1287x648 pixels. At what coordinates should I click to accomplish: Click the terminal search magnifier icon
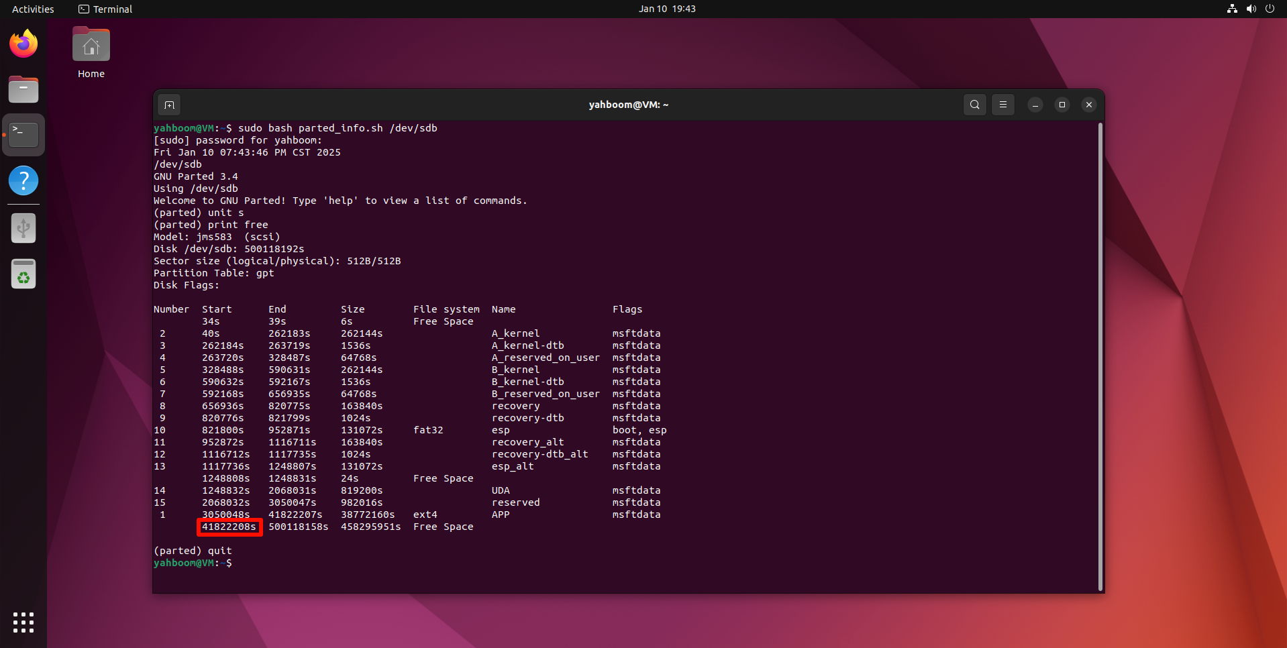click(x=974, y=105)
